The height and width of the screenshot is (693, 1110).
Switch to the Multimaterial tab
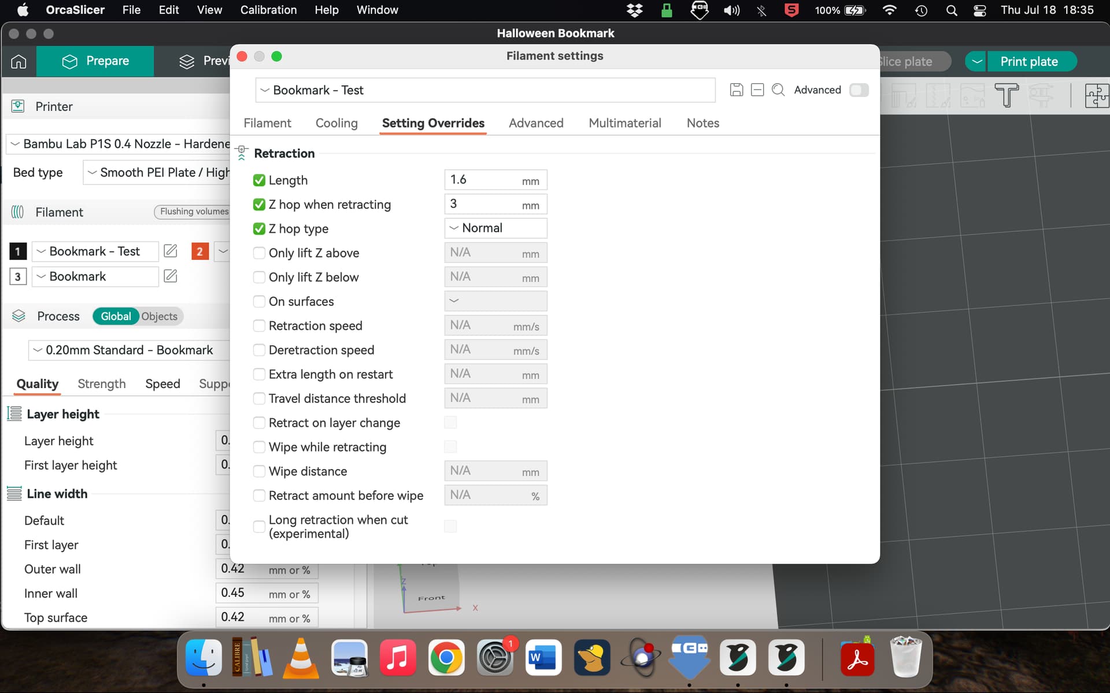[624, 123]
